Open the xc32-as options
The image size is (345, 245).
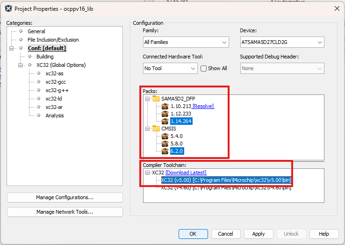pos(54,73)
